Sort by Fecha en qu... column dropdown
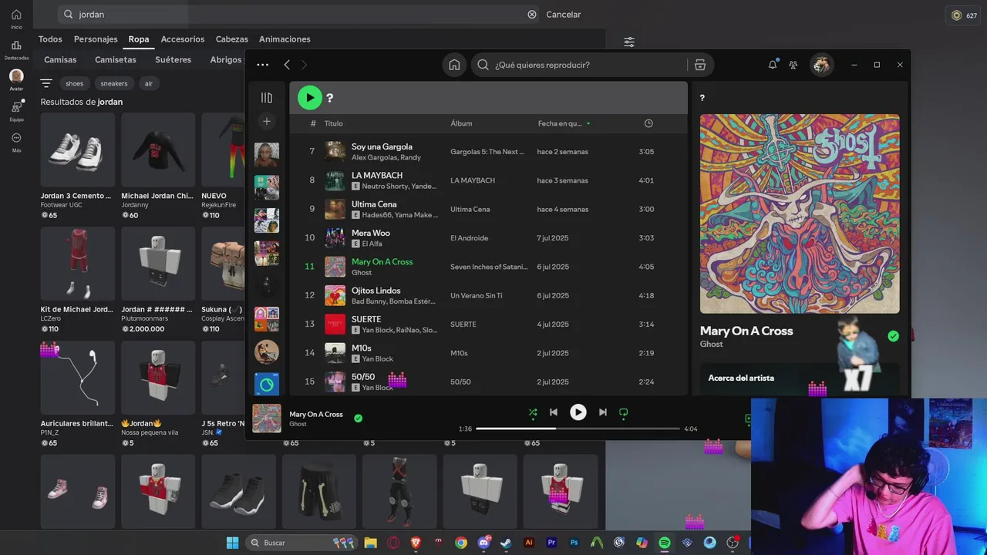This screenshot has width=987, height=555. (564, 123)
